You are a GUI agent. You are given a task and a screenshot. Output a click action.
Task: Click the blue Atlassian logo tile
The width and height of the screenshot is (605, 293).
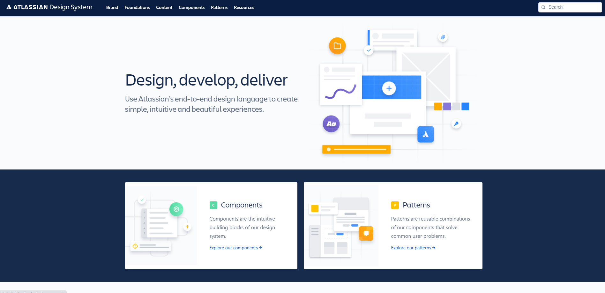426,134
